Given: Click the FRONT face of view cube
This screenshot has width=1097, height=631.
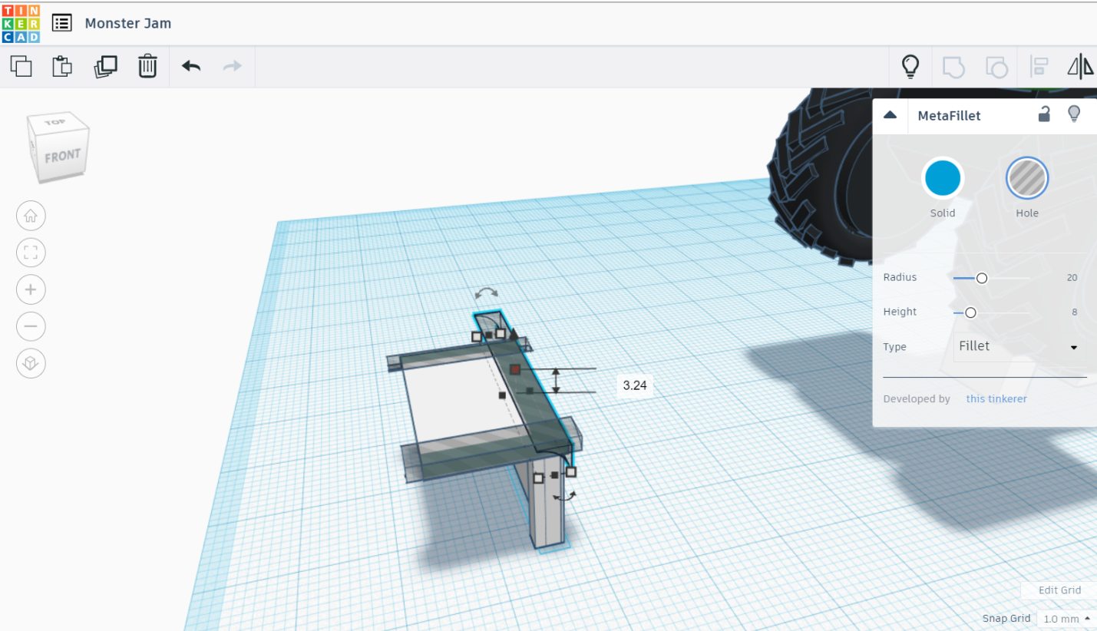Looking at the screenshot, I should pyautogui.click(x=62, y=157).
